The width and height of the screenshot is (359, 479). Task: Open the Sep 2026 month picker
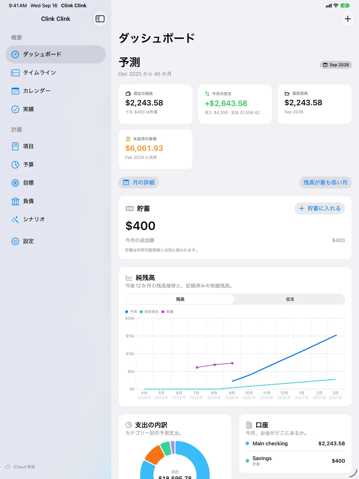(x=336, y=65)
